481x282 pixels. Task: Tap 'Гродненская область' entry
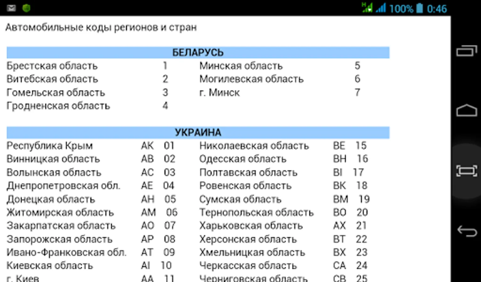click(x=58, y=106)
